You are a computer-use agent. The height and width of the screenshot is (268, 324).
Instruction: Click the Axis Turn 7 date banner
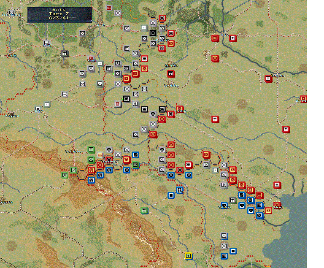click(x=59, y=15)
